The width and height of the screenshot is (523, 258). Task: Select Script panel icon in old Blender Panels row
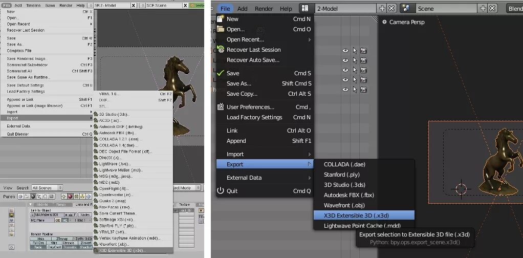(x=27, y=197)
